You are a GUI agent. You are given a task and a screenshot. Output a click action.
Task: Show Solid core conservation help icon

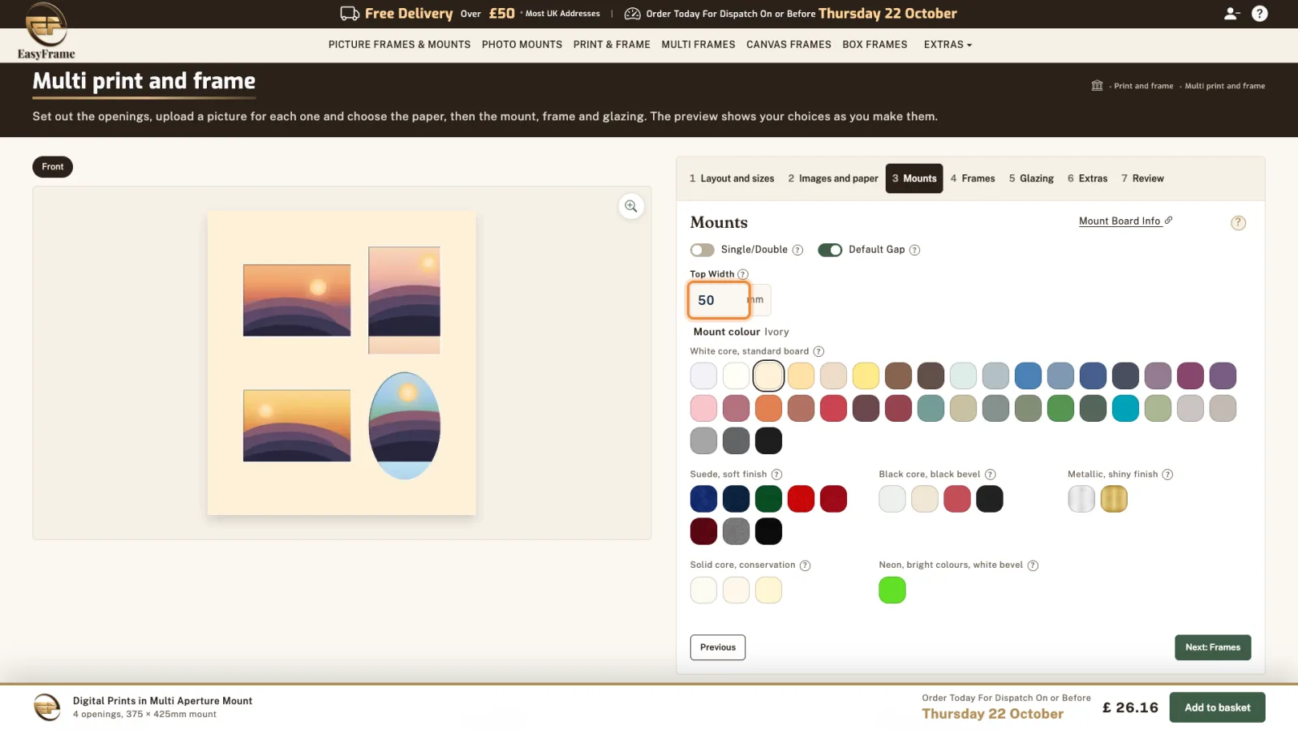point(805,565)
